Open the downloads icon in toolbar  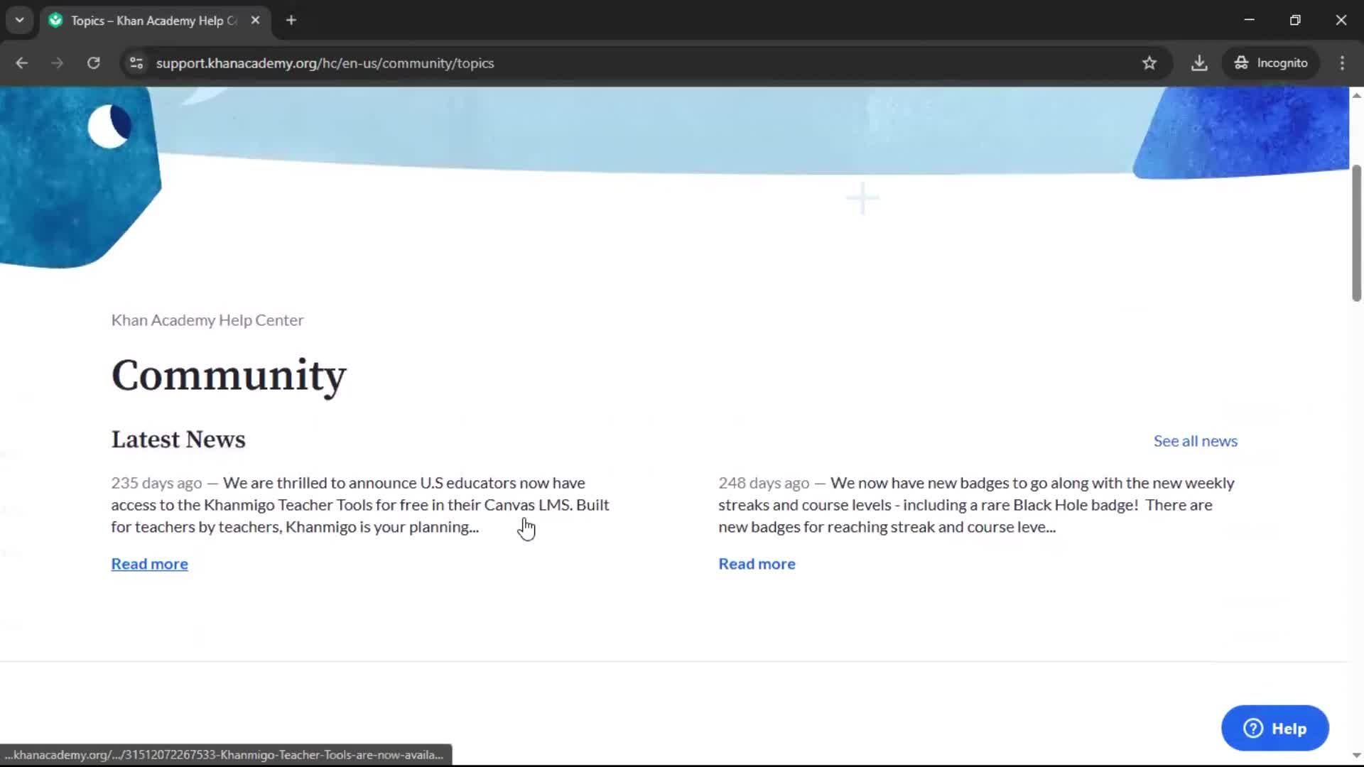(x=1199, y=63)
